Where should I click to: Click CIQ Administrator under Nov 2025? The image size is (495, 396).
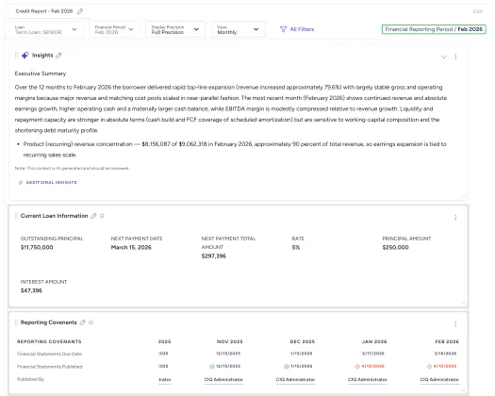[x=223, y=380]
